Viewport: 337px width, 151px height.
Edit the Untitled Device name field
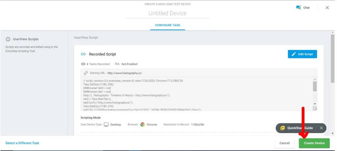pyautogui.click(x=168, y=13)
